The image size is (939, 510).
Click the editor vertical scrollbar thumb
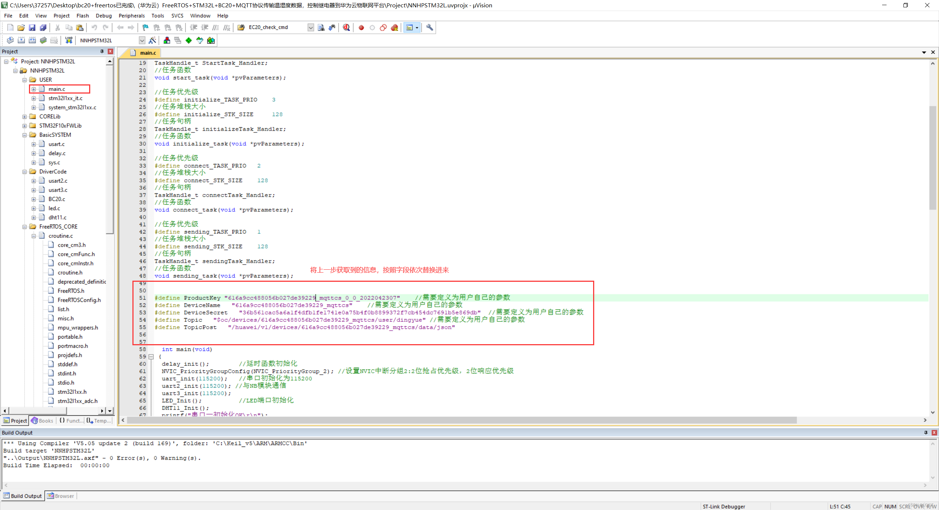click(932, 158)
